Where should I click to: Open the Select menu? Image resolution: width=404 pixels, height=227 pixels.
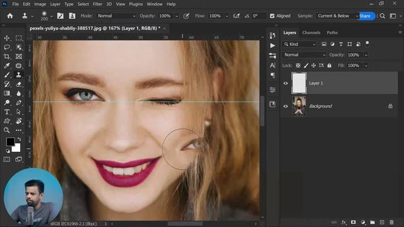click(83, 4)
